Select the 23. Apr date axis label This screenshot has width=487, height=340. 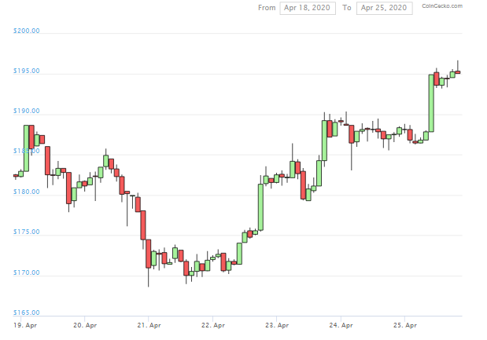pos(278,324)
